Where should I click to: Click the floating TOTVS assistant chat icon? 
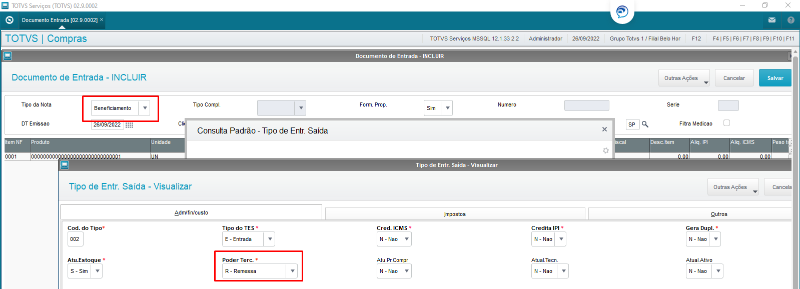(622, 11)
